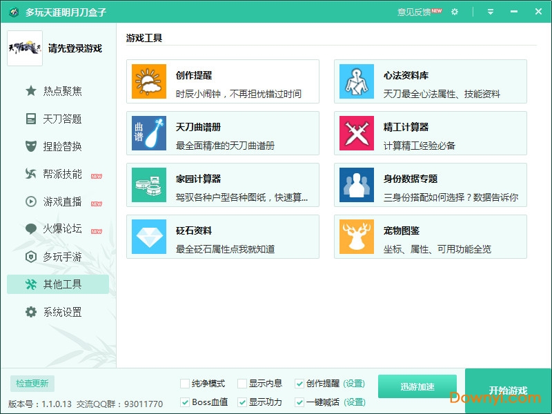This screenshot has height=414, width=552.
Task: Select 捏脸替换 in the sidebar
Action: point(61,146)
